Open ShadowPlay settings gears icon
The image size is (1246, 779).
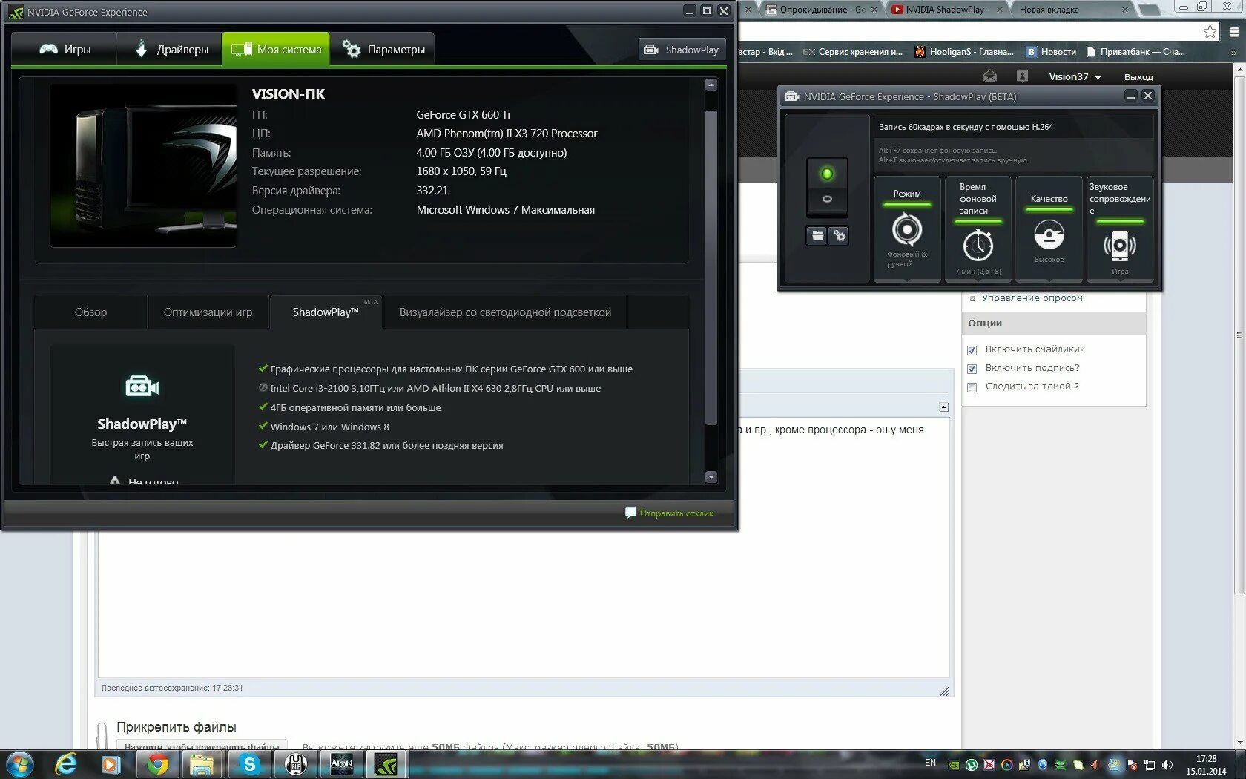839,236
